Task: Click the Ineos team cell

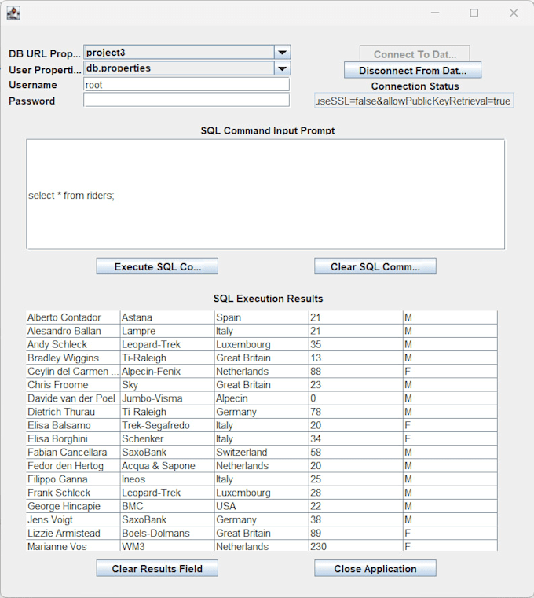Action: click(x=167, y=479)
